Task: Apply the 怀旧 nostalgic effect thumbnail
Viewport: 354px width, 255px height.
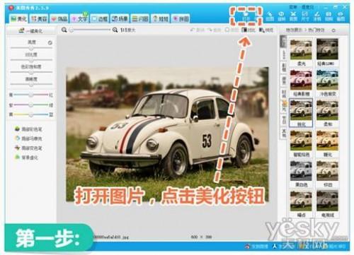Action: 327,171
